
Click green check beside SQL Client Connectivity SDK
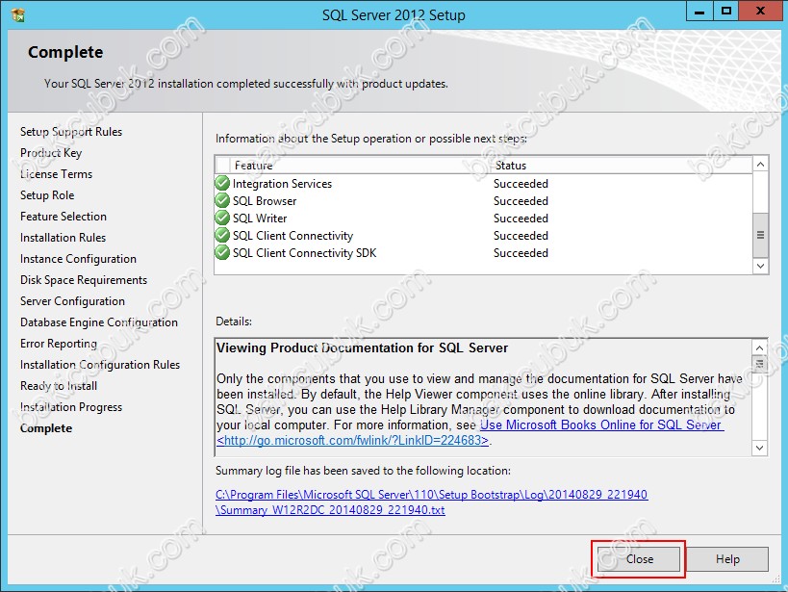(x=222, y=253)
